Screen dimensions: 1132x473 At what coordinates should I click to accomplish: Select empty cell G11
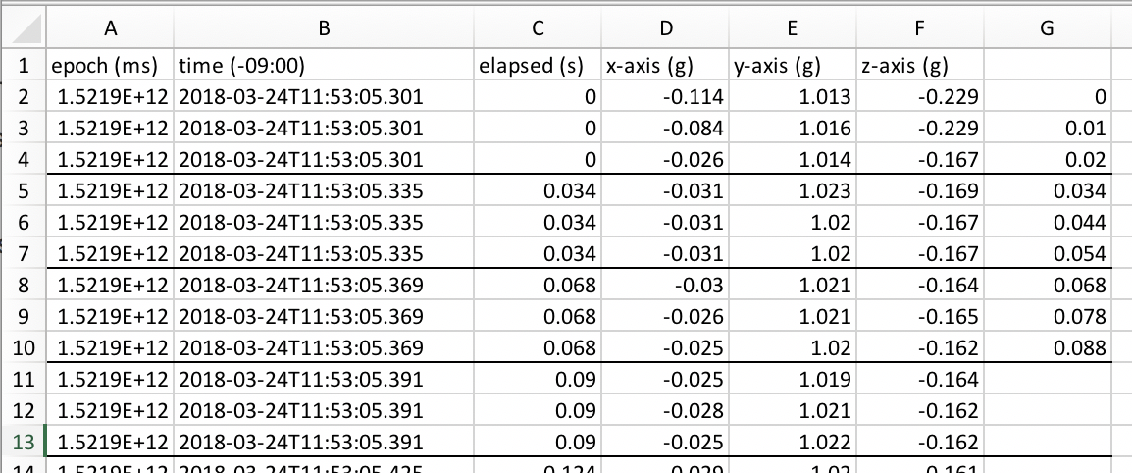(x=1047, y=380)
